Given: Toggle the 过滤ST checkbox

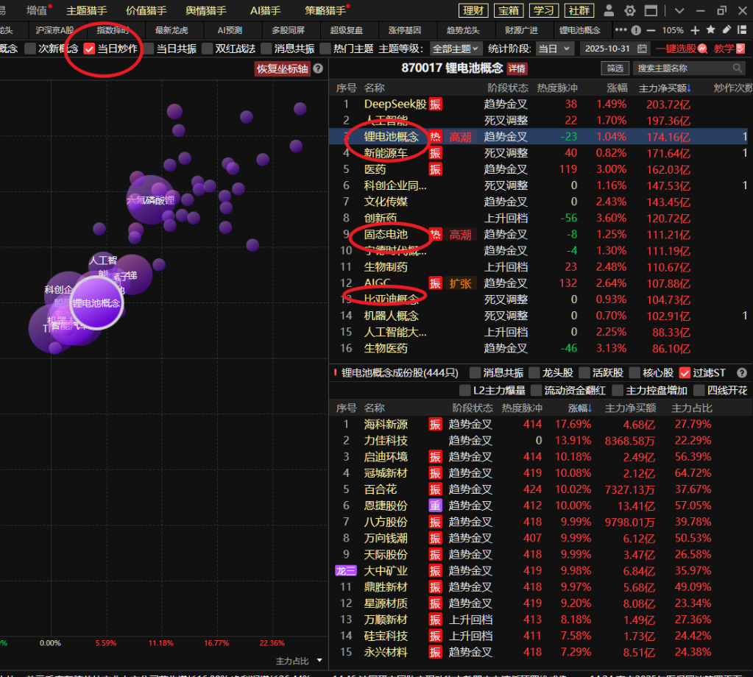Looking at the screenshot, I should (x=685, y=372).
